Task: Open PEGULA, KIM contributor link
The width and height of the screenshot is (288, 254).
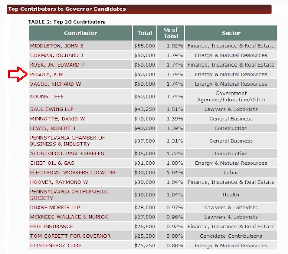Action: point(47,74)
